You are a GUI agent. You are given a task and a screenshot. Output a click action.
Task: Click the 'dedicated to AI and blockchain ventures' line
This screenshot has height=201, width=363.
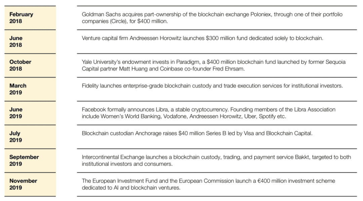click(x=131, y=188)
